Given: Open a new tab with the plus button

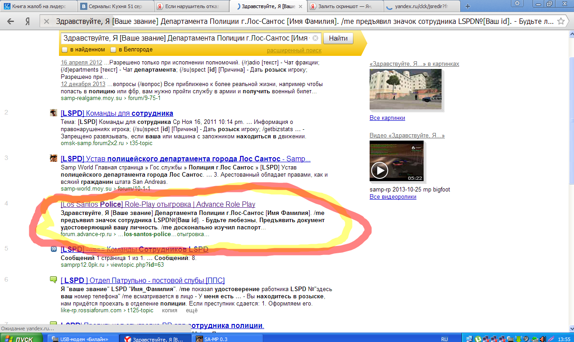Looking at the screenshot, I should [x=467, y=6].
